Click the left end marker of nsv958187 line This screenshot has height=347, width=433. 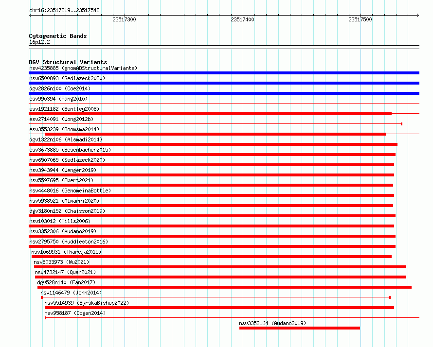click(46, 318)
